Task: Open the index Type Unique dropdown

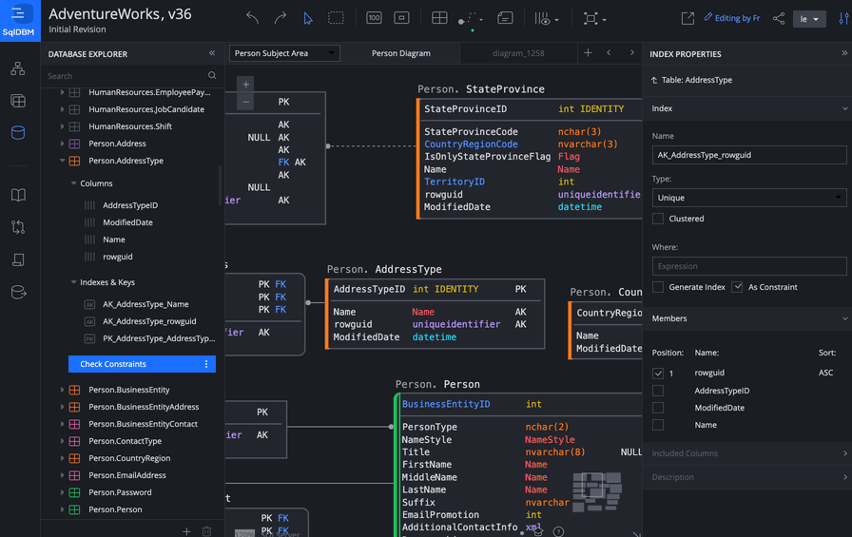Action: tap(748, 198)
